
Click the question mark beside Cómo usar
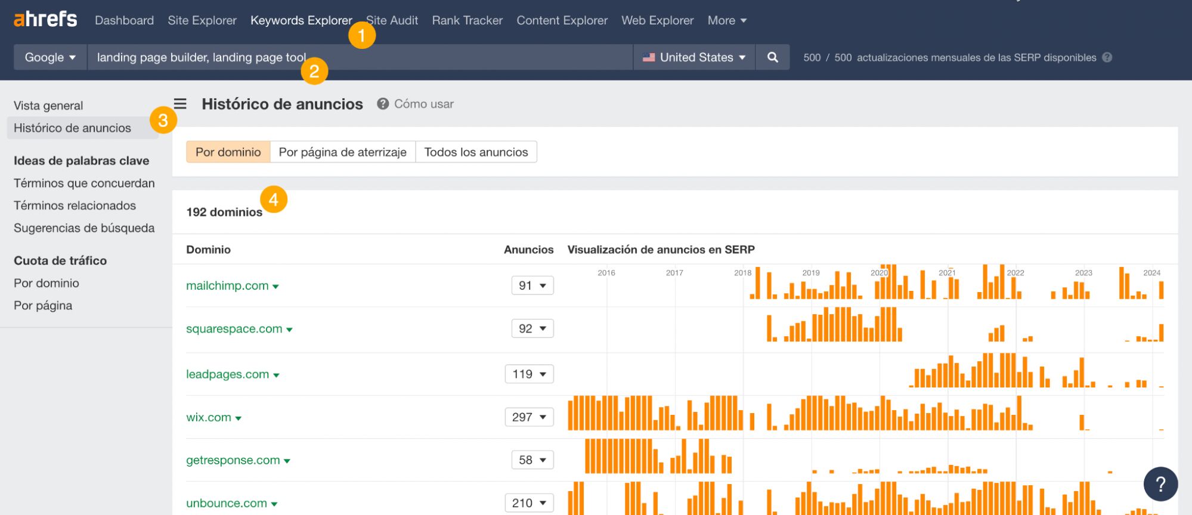[x=383, y=104]
